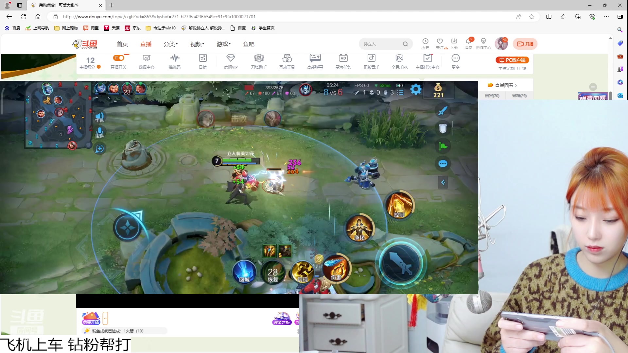Click the collapse arrow in game panel
The image size is (628, 353).
tap(443, 182)
